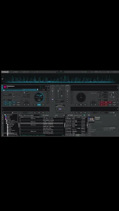The width and height of the screenshot is (119, 211).
Task: Open the settings gear in top bar
Action: [108, 72]
